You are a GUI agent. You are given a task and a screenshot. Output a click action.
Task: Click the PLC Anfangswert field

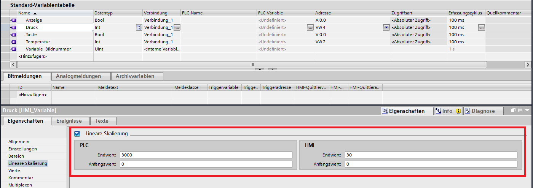click(206, 164)
